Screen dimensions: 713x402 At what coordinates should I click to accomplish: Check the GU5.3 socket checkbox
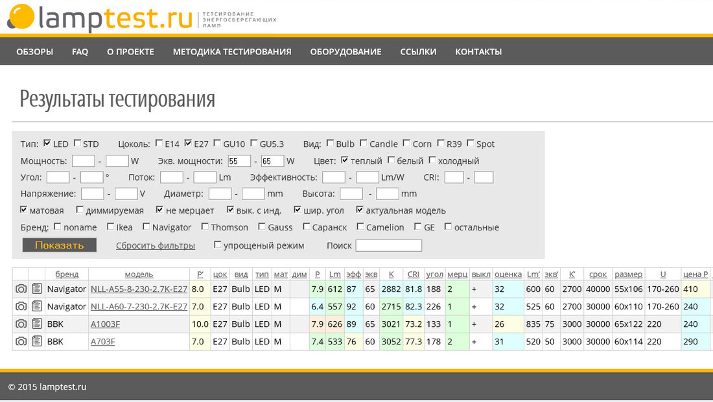click(253, 143)
